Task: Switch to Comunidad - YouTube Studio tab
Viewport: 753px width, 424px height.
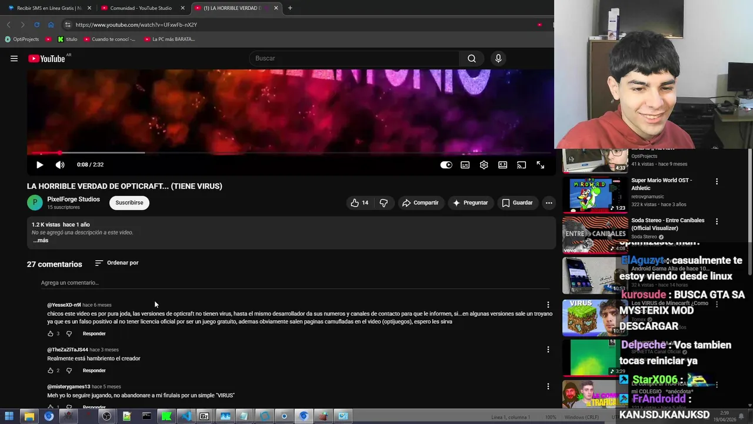Action: pyautogui.click(x=141, y=8)
